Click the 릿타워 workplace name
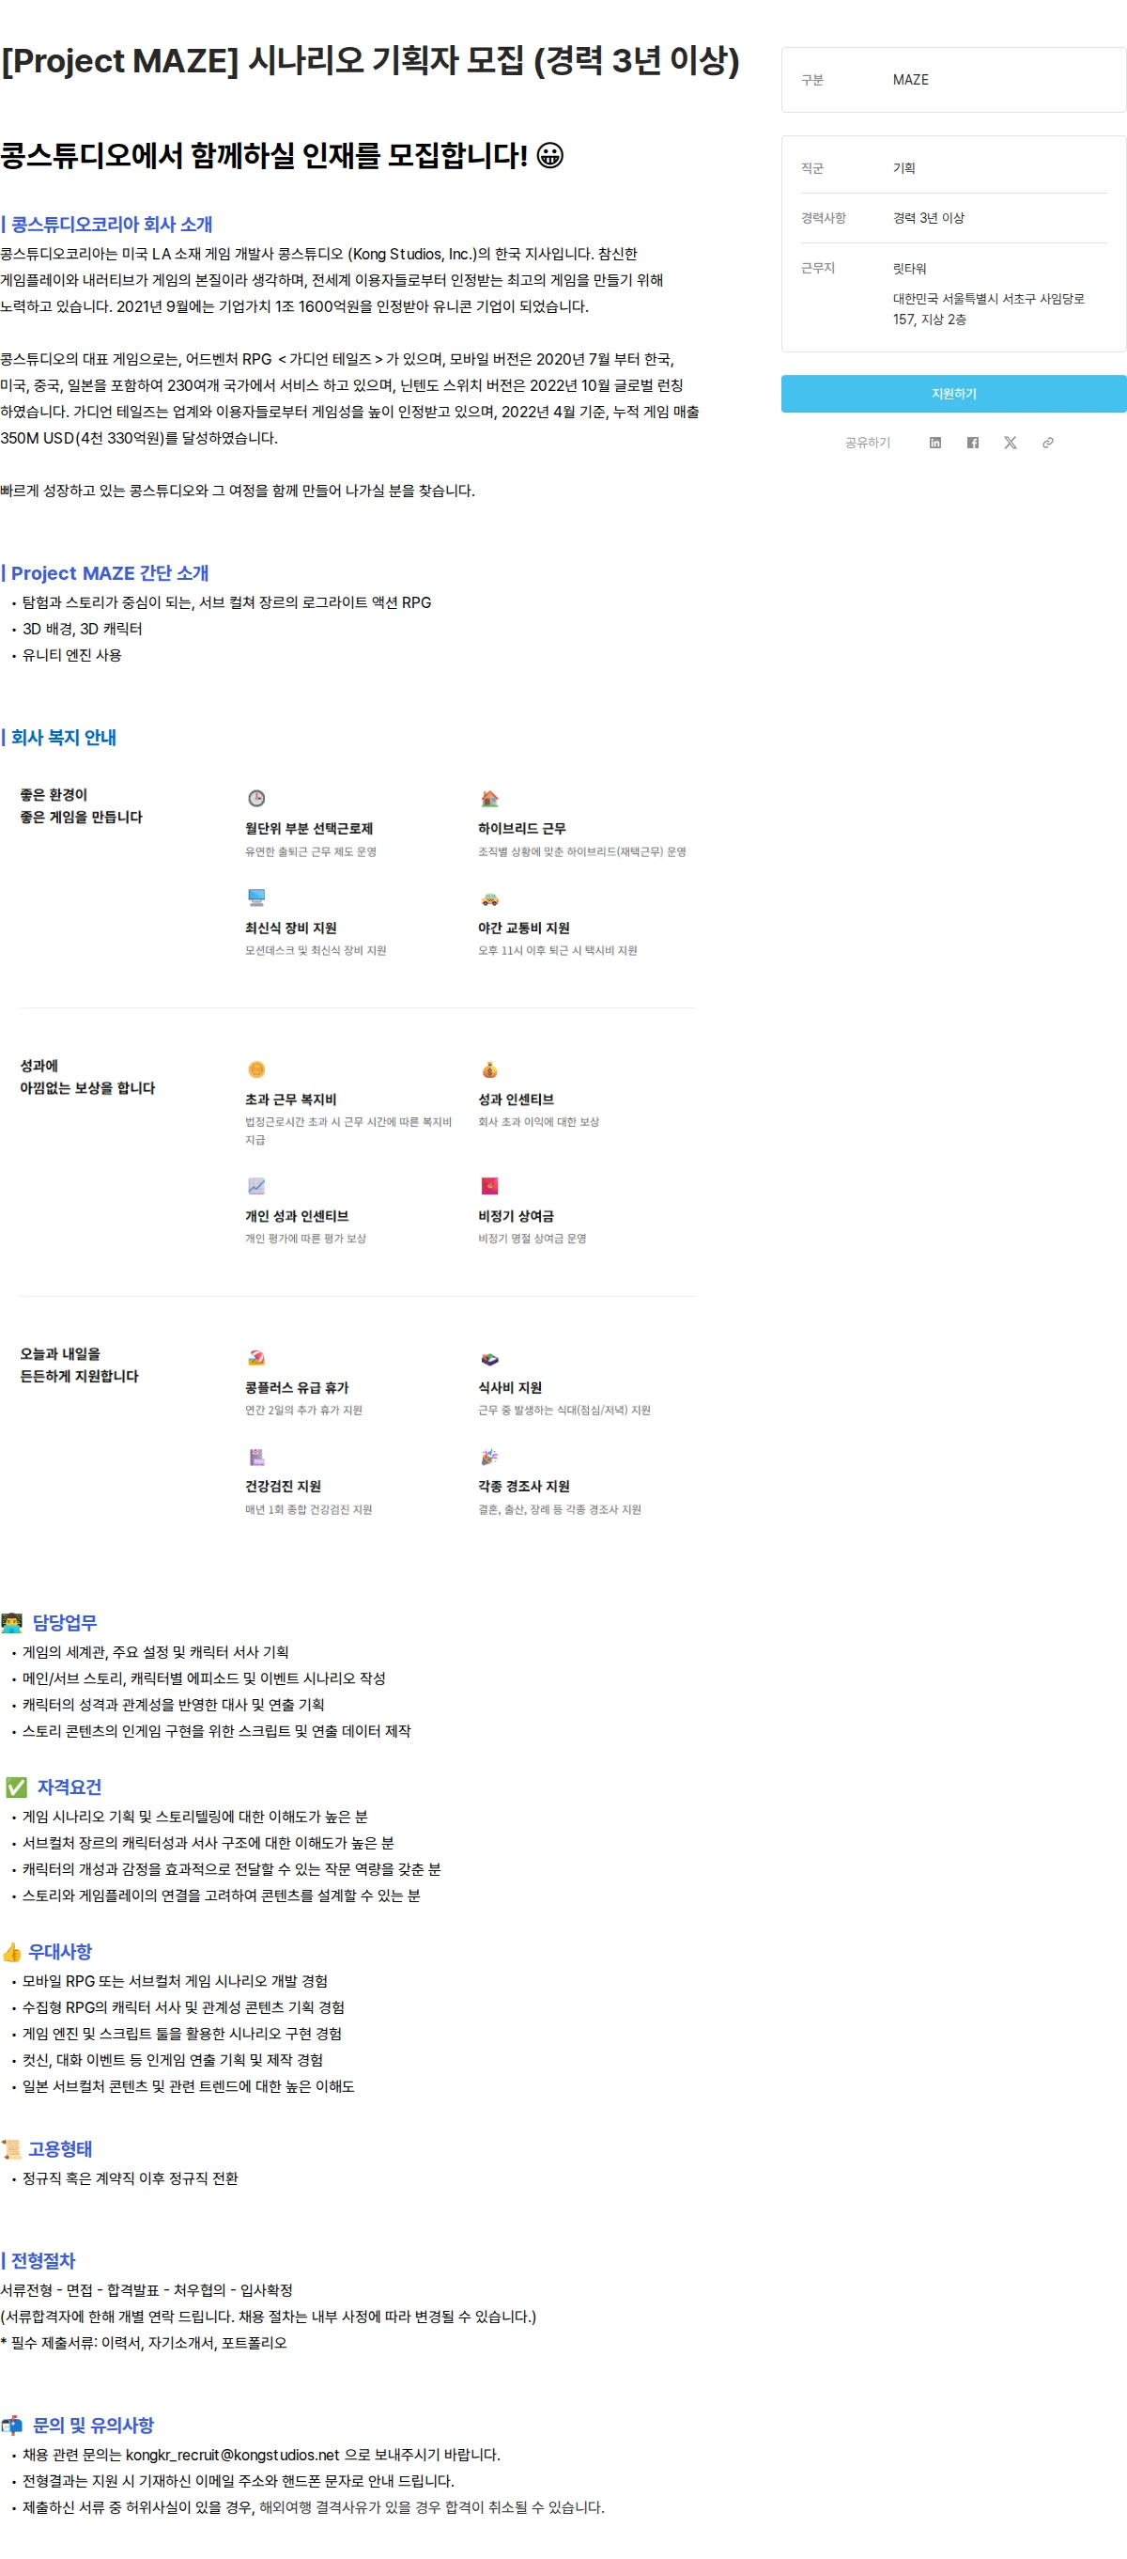The height and width of the screenshot is (2559, 1127). (909, 268)
